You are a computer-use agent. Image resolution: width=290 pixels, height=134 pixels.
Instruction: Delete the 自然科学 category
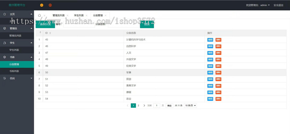pos(218,46)
